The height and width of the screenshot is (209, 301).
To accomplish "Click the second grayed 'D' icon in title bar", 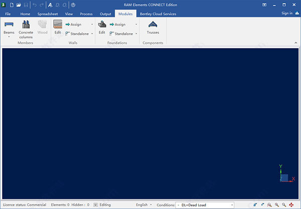I will tap(64, 5).
